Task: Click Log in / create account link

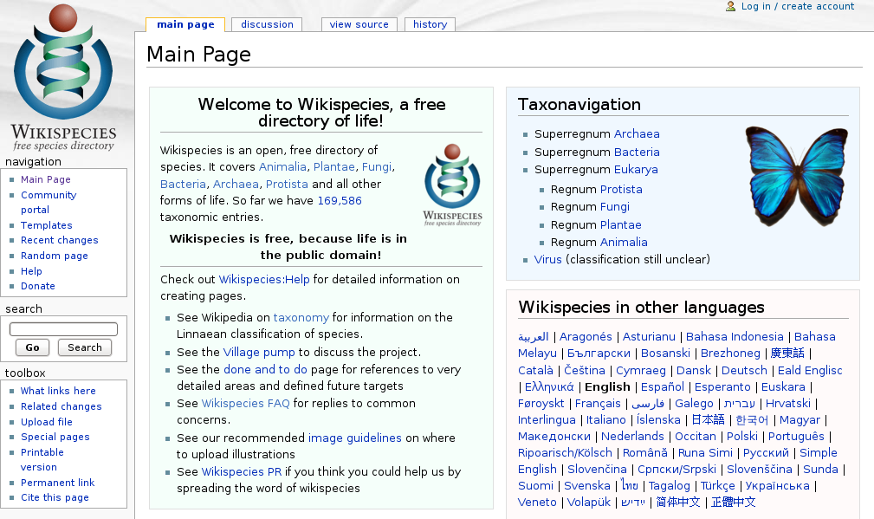Action: point(798,6)
